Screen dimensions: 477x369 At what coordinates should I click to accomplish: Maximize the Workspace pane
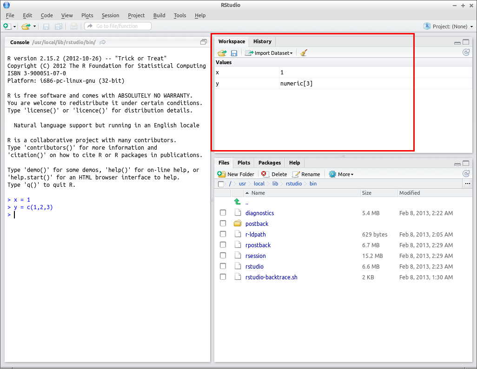pos(466,42)
